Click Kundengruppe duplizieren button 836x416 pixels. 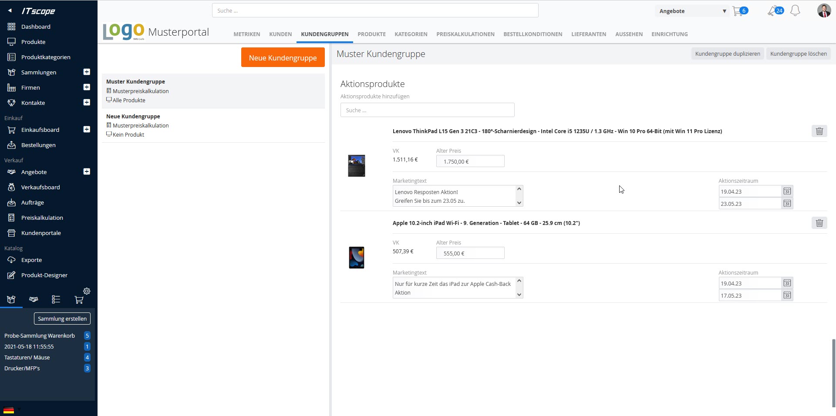point(727,54)
